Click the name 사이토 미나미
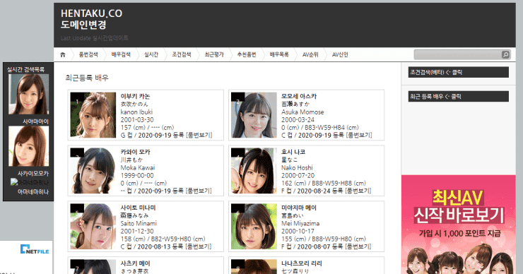The width and height of the screenshot is (523, 274). 138,208
